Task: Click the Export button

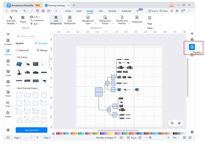Action: pos(153,11)
